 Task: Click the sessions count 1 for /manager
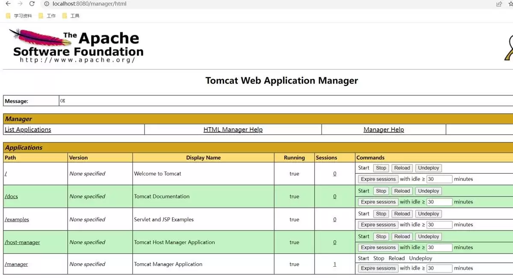pos(335,264)
